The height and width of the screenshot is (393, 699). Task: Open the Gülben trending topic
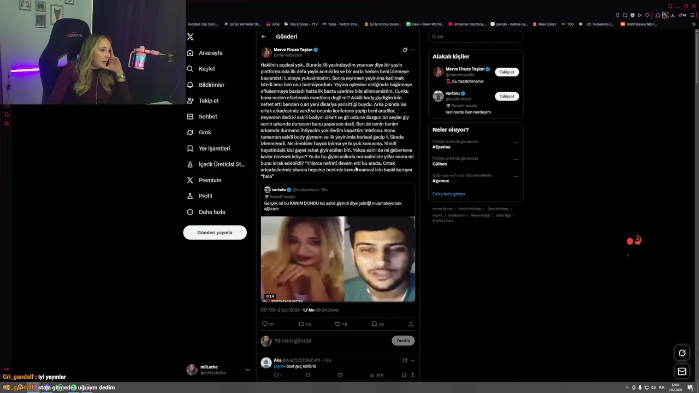[x=440, y=164]
